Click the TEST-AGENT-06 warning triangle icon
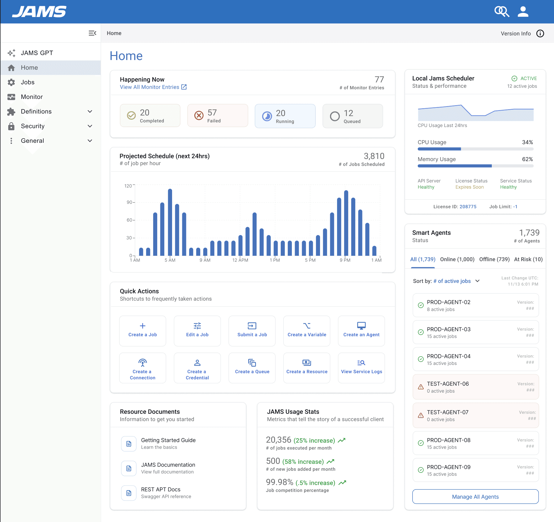Viewport: 554px width, 522px height. [421, 387]
